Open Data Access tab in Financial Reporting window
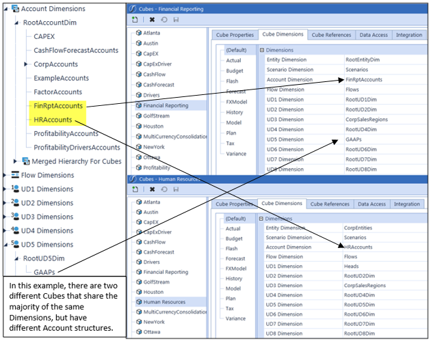 pyautogui.click(x=374, y=35)
